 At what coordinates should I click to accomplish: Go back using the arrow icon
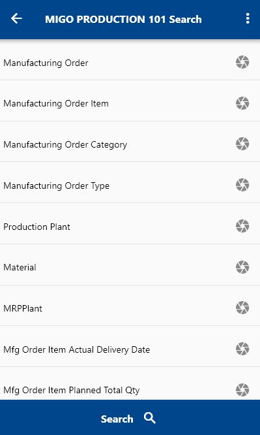tap(16, 18)
